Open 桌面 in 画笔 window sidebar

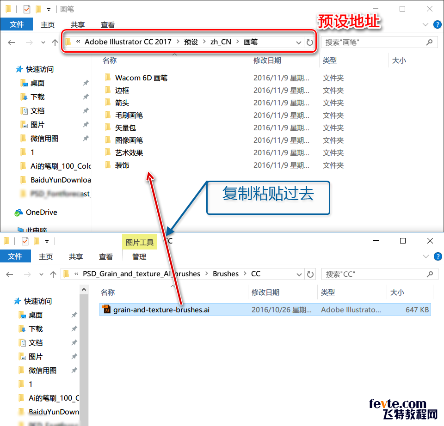click(x=37, y=83)
